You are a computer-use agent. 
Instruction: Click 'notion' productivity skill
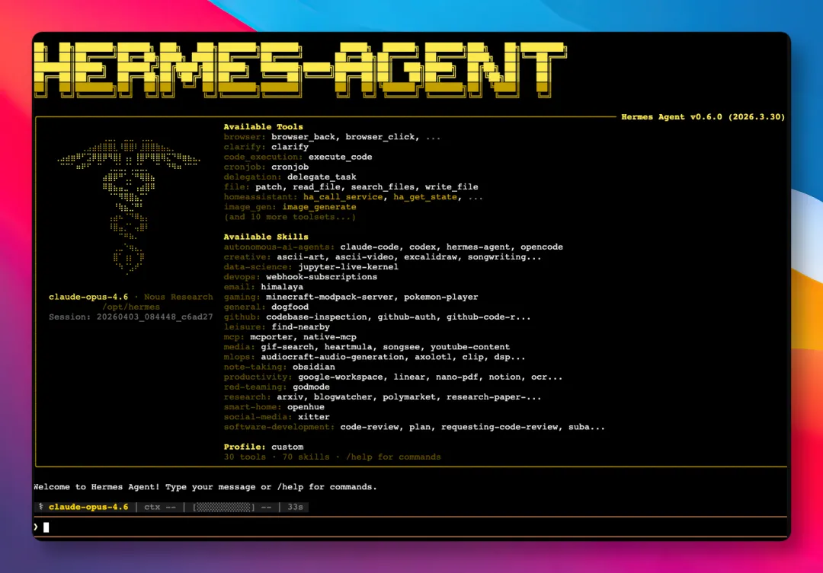504,377
